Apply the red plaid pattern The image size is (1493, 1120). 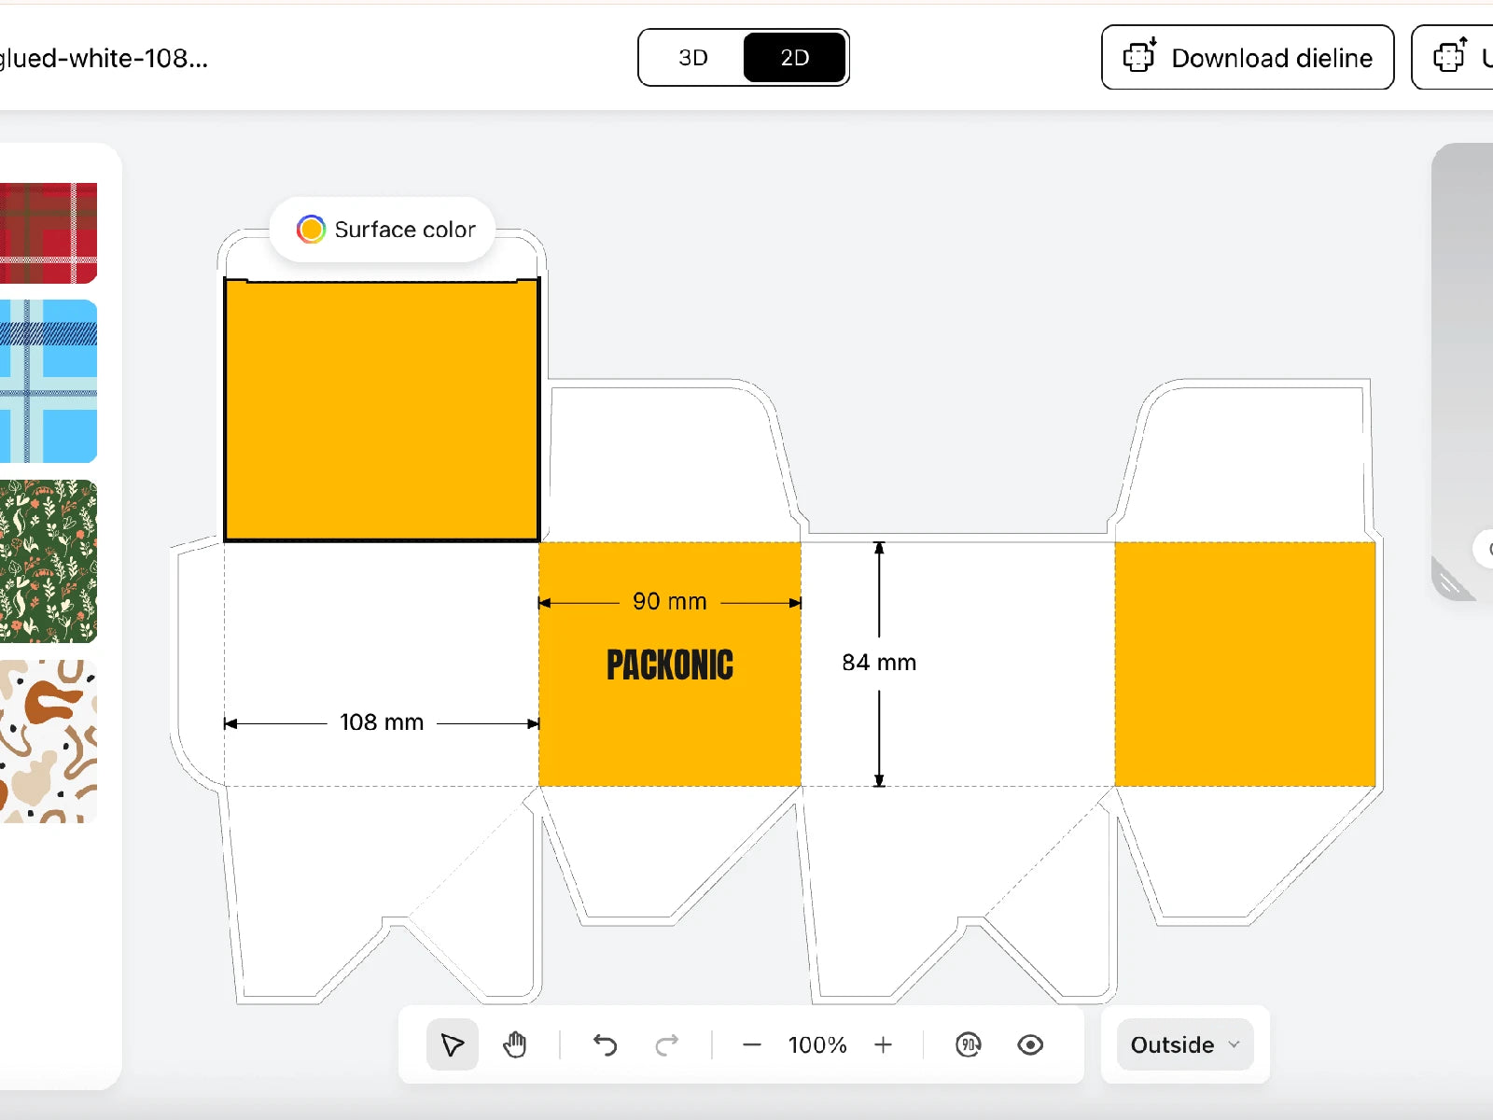(x=49, y=232)
